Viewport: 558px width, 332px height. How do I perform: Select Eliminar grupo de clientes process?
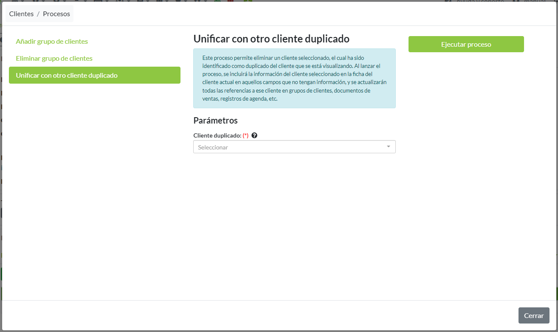[54, 58]
